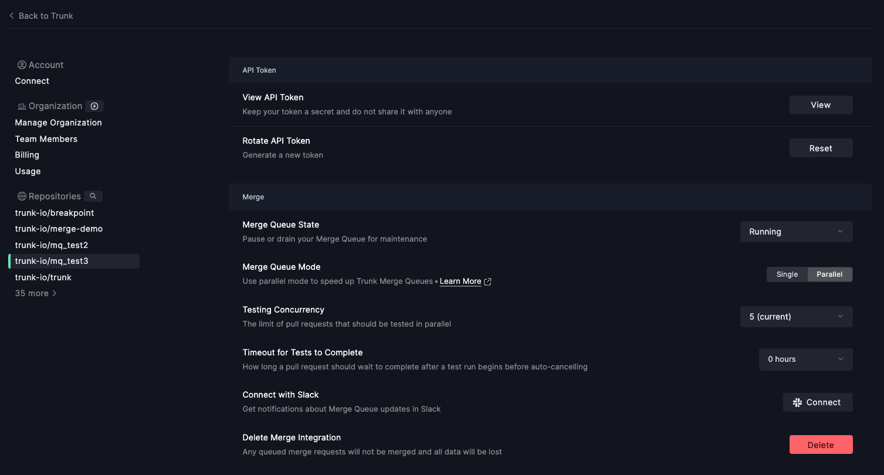Switch Merge Queue Mode to Single

[x=787, y=274]
